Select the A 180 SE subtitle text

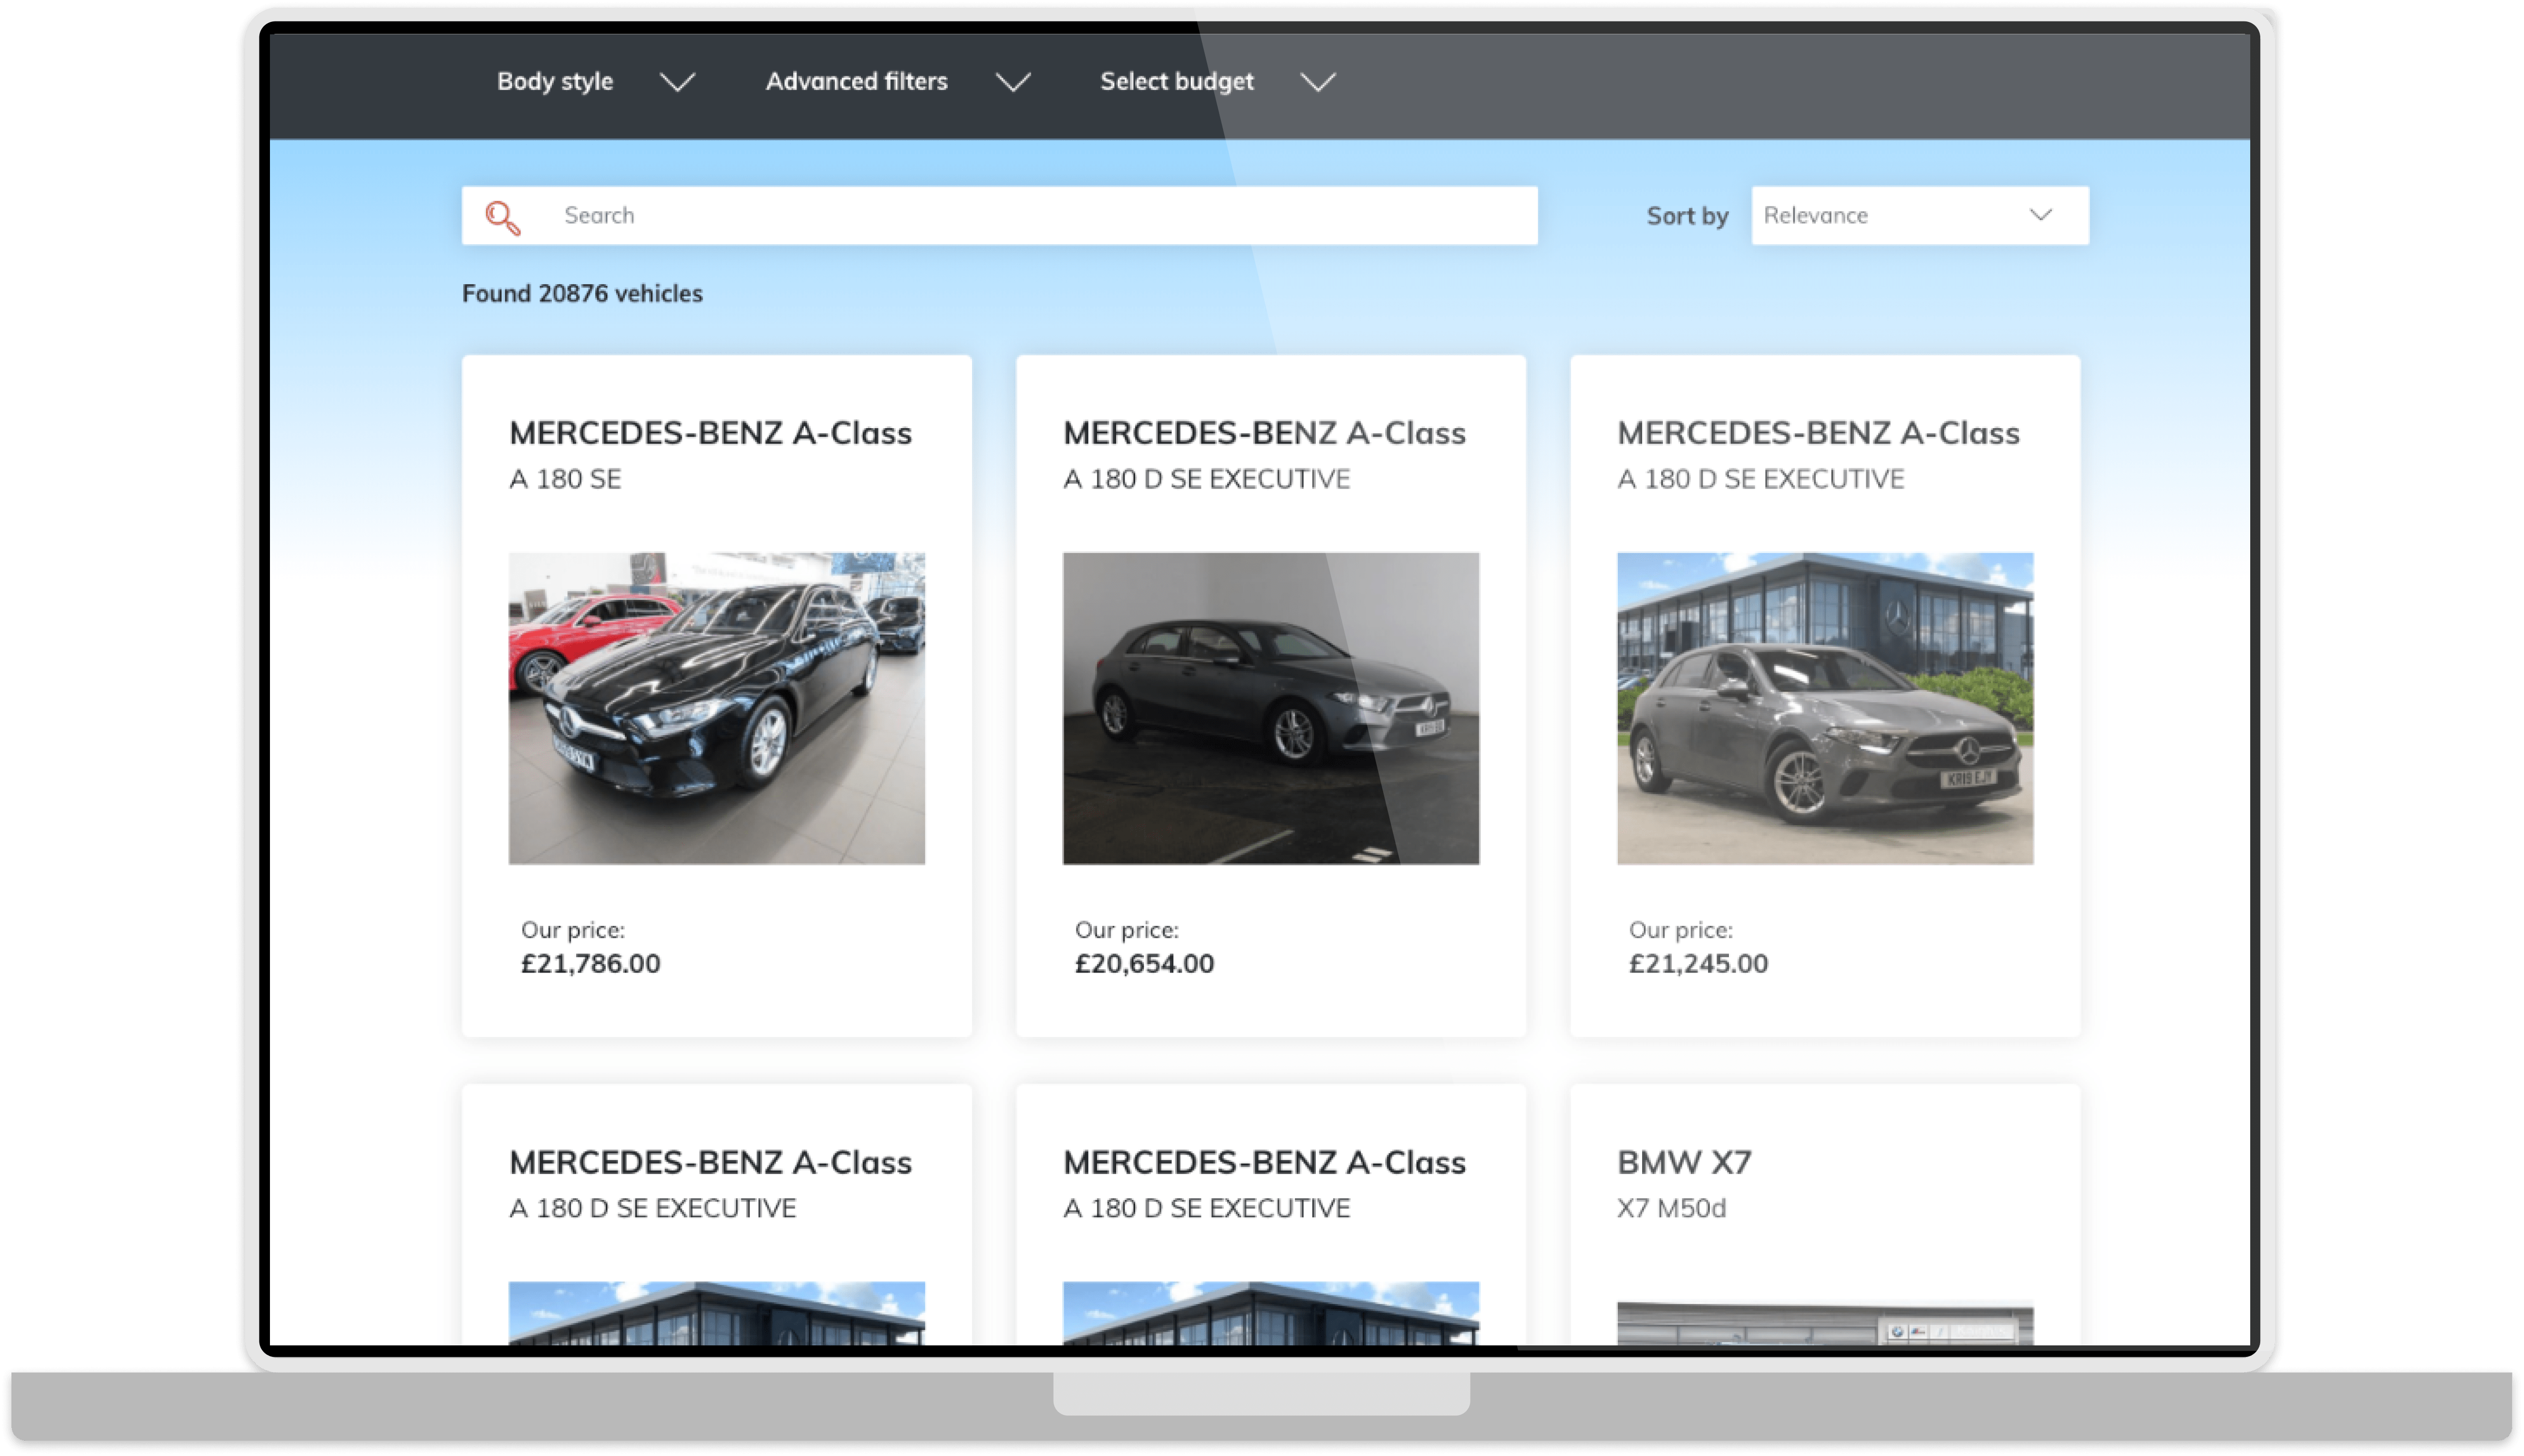coord(565,479)
